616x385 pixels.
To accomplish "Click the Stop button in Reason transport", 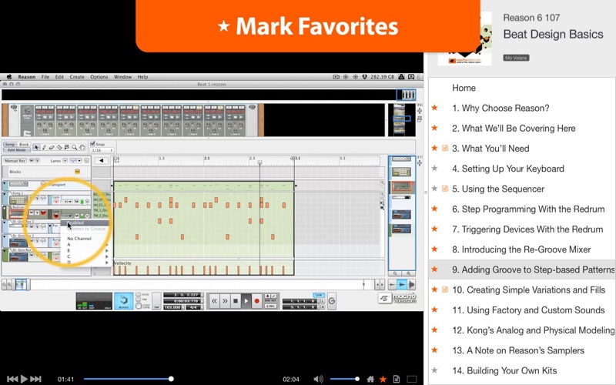I will tap(236, 301).
